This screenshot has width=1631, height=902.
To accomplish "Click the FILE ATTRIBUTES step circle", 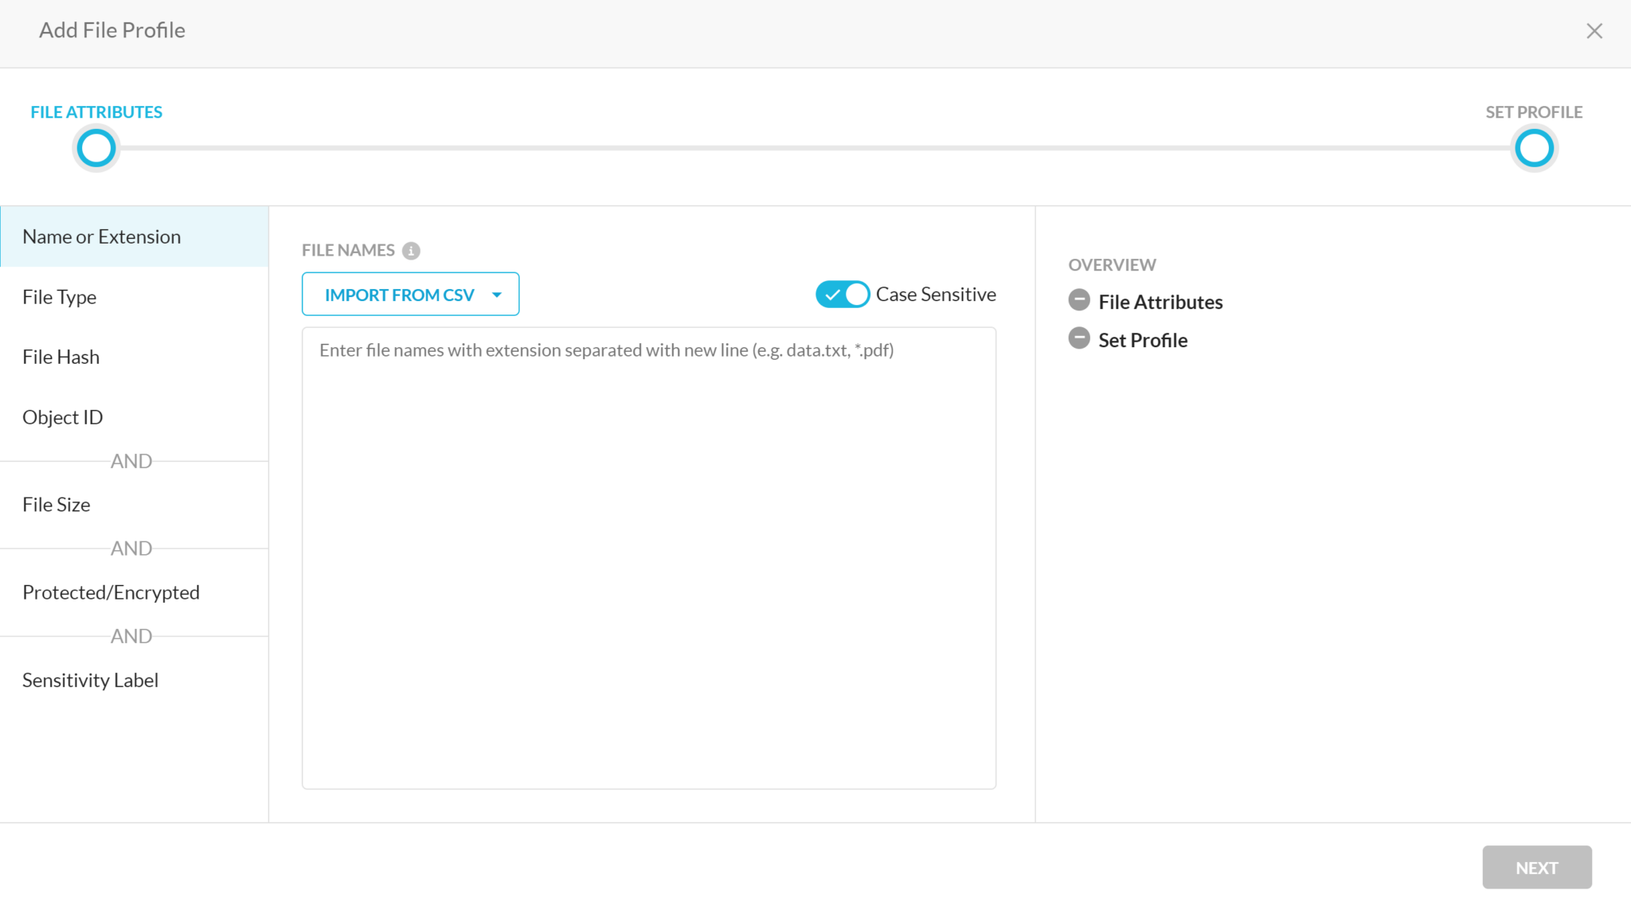I will click(x=96, y=148).
